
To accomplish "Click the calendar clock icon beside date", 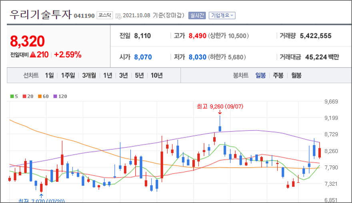I will pyautogui.click(x=118, y=16).
